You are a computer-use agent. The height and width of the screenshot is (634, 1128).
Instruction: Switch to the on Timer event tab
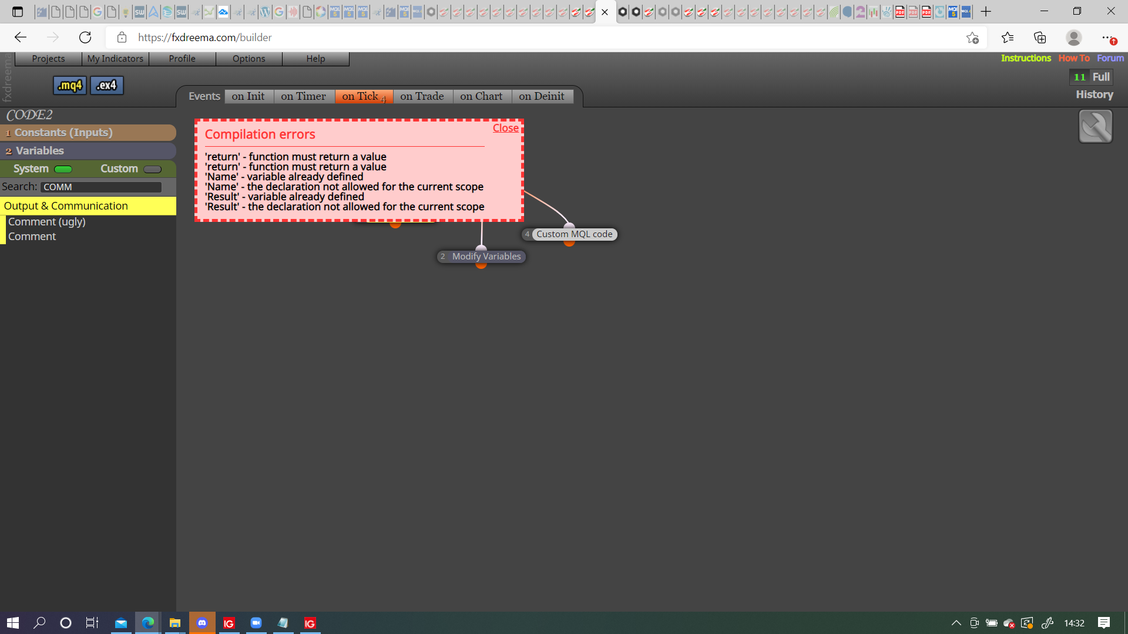[x=304, y=96]
